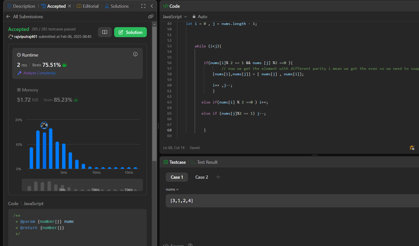The height and width of the screenshot is (246, 419).
Task: Click the '@param {number[]} nums' comment line
Action: (44, 221)
